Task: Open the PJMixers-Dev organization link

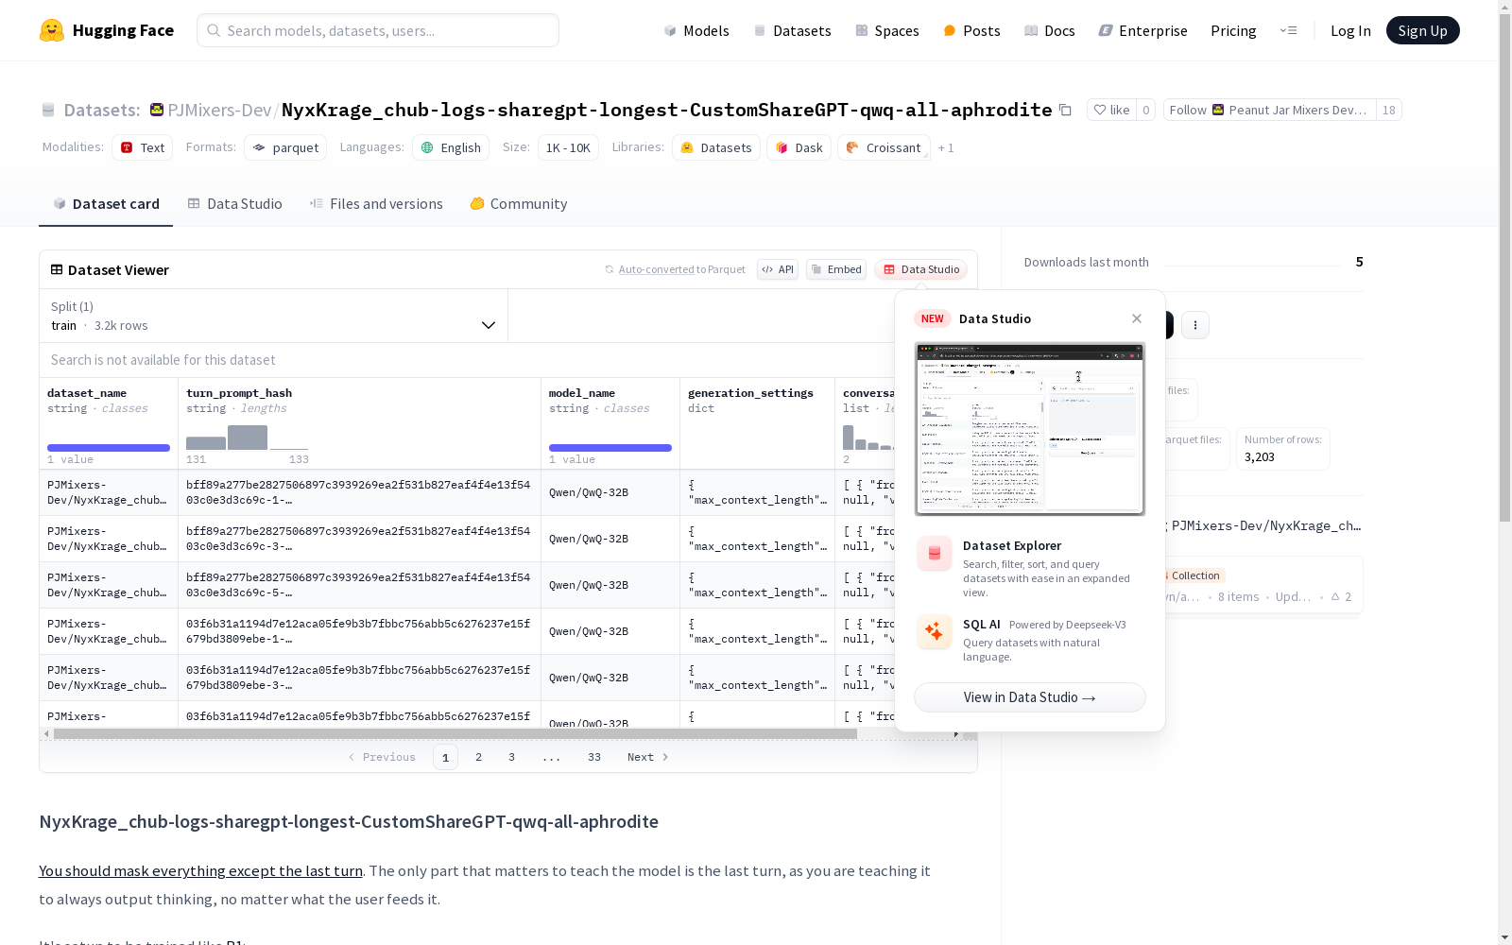Action: [x=219, y=110]
